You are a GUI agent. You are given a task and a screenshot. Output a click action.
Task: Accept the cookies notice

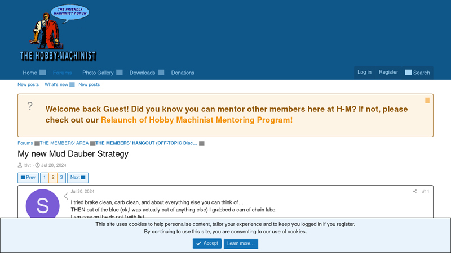pyautogui.click(x=207, y=243)
